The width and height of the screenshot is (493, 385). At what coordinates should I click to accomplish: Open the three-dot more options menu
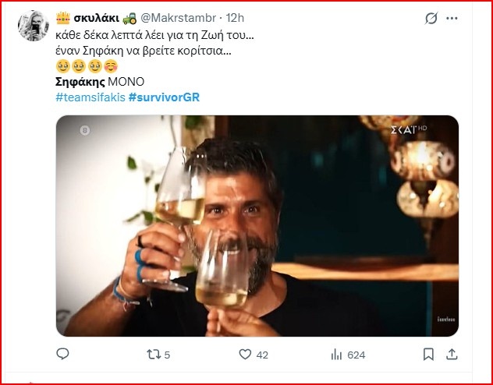point(453,18)
